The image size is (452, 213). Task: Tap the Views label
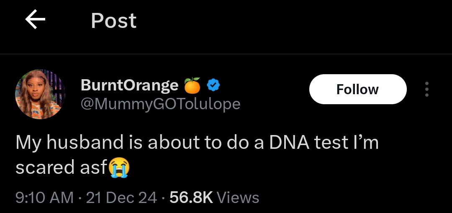click(238, 197)
